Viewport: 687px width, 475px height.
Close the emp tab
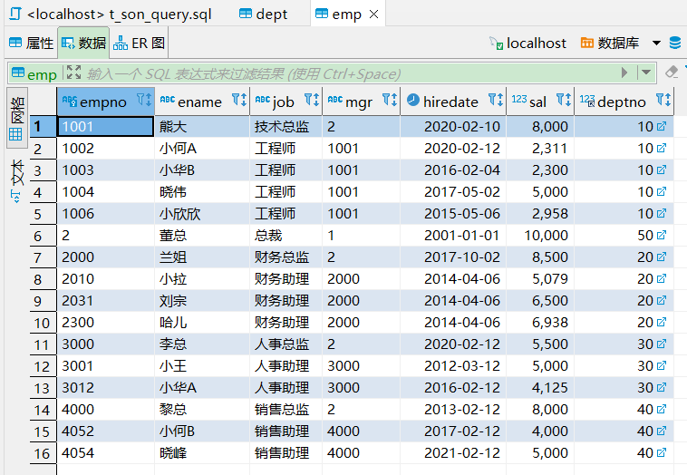(x=373, y=14)
